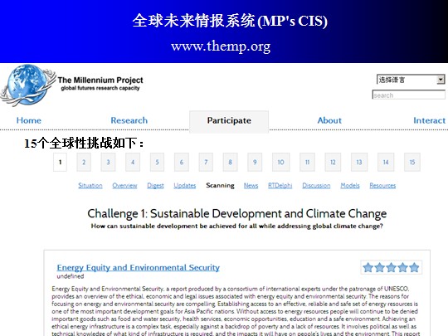Select challenge number 8 box
The image size is (448, 336).
(x=231, y=162)
